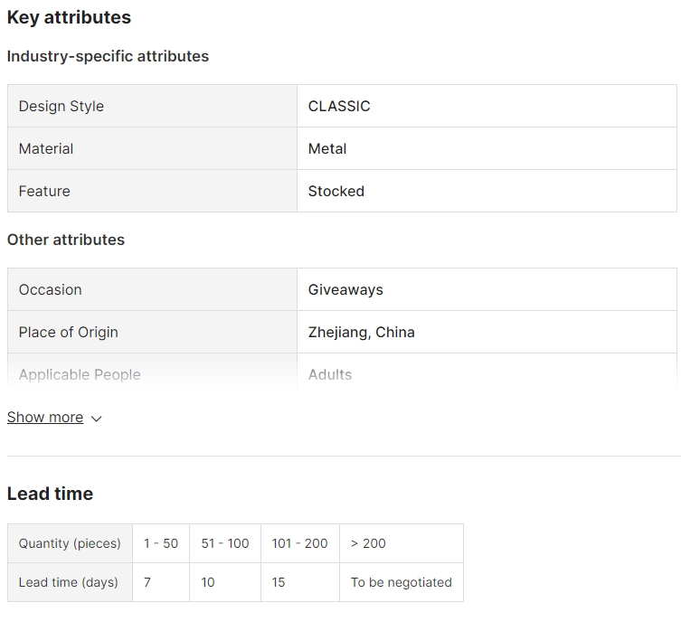
Task: Click the Metal value cell
Action: coord(487,148)
